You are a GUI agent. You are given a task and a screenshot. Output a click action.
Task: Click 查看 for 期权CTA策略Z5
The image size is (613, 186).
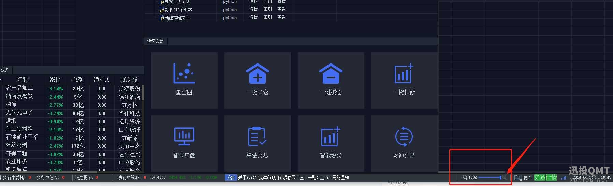coord(281,9)
